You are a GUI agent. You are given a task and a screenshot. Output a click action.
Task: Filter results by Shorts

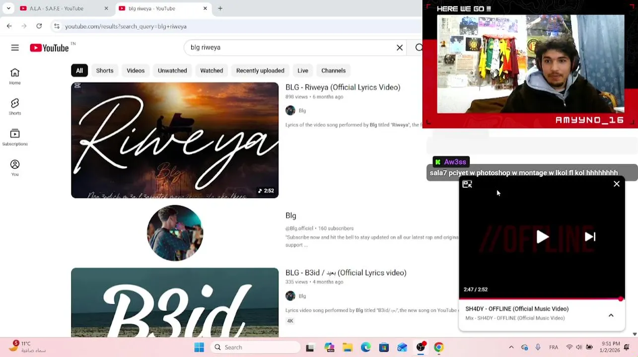point(105,70)
